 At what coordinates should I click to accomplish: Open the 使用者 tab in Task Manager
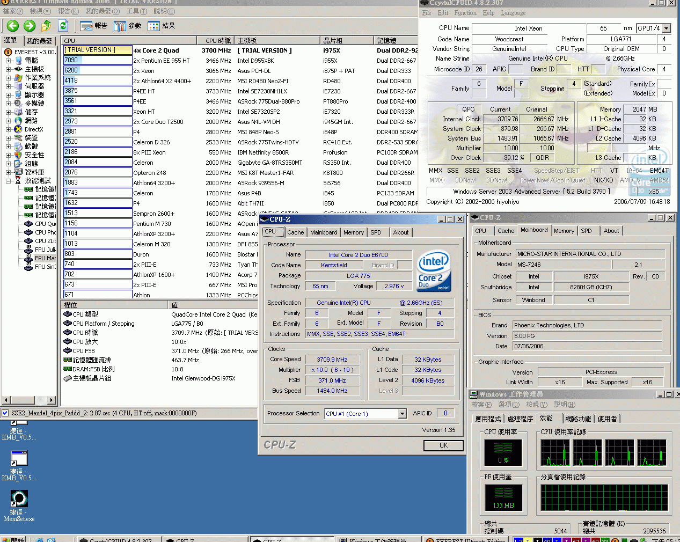point(607,419)
